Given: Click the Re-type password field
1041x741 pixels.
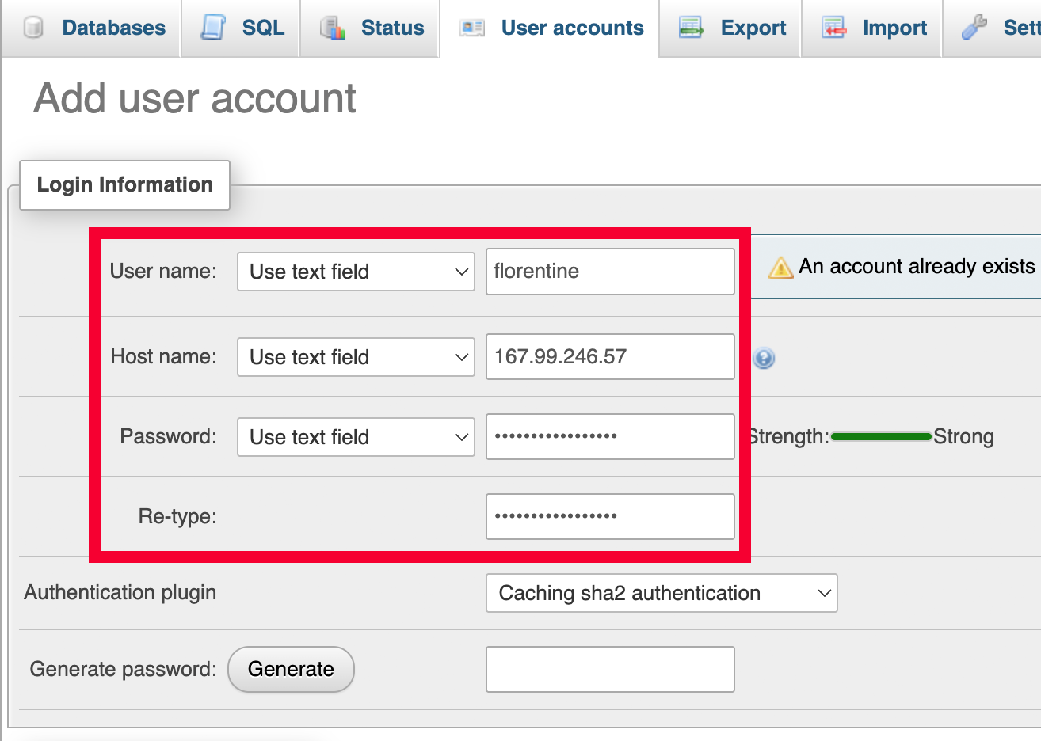Looking at the screenshot, I should (x=610, y=516).
